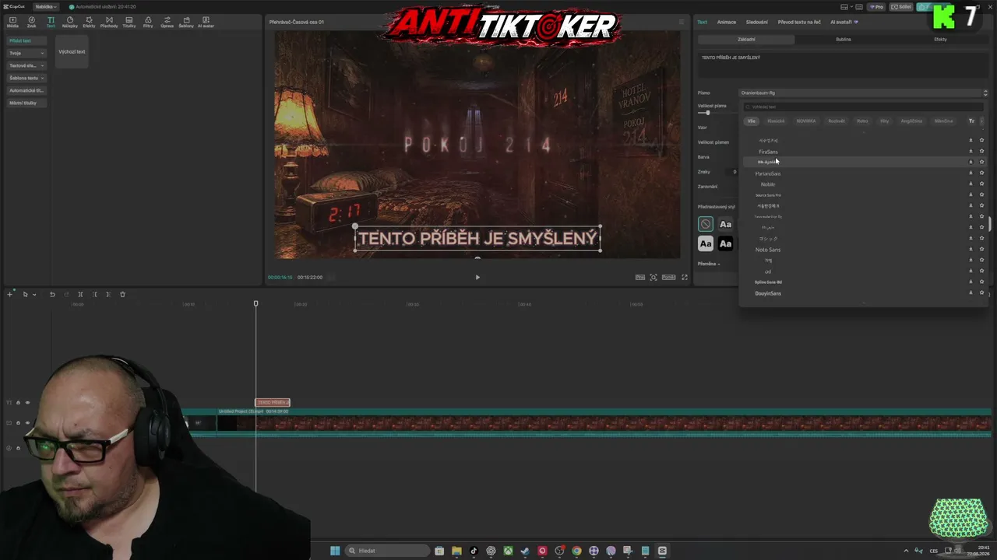Open the Nabídka menu dropdown

[46, 6]
